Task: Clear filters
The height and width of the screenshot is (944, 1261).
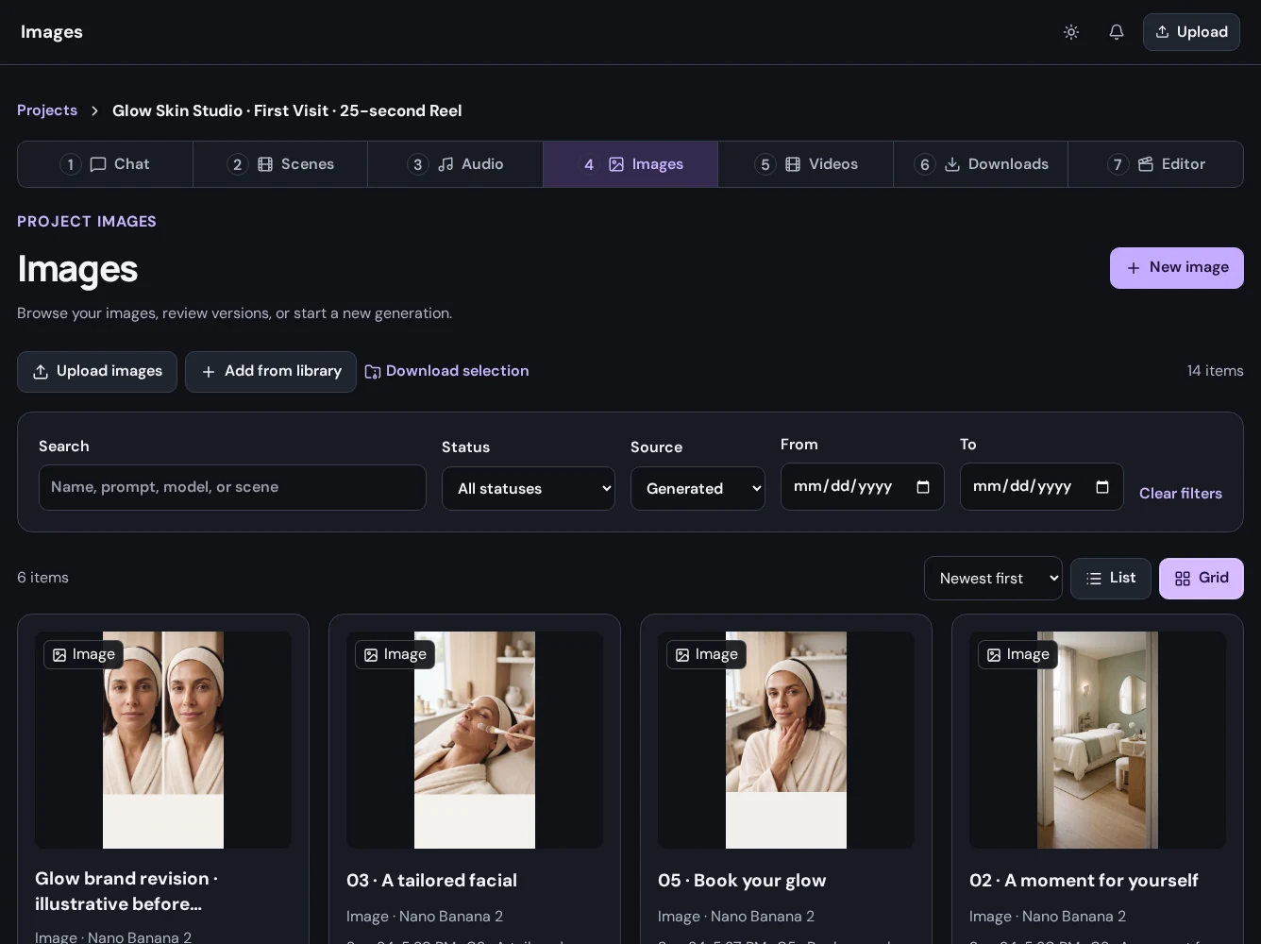Action: [x=1181, y=494]
